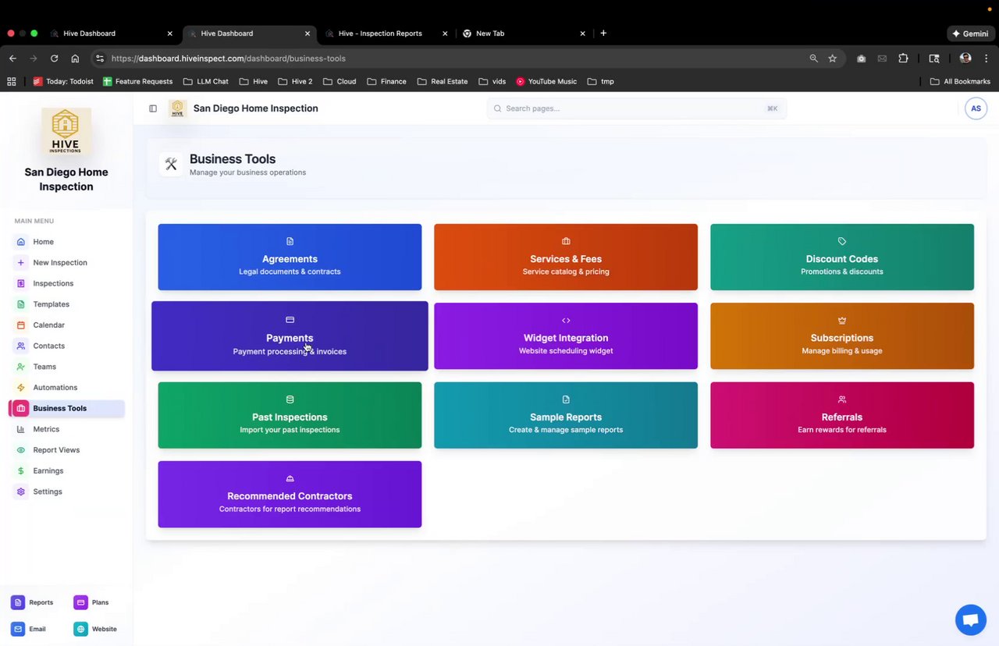Open Reports shortcut at sidebar bottom
This screenshot has height=646, width=999.
(33, 602)
